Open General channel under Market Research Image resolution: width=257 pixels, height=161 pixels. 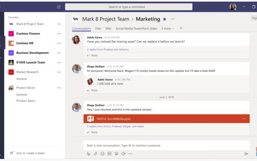(x=21, y=79)
